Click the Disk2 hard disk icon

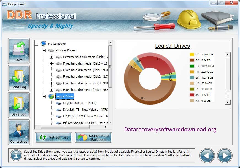[59, 77]
